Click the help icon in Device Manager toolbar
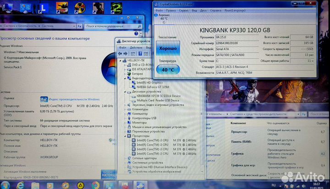Screen dimensions: 330x189 pyautogui.click(x=140, y=54)
